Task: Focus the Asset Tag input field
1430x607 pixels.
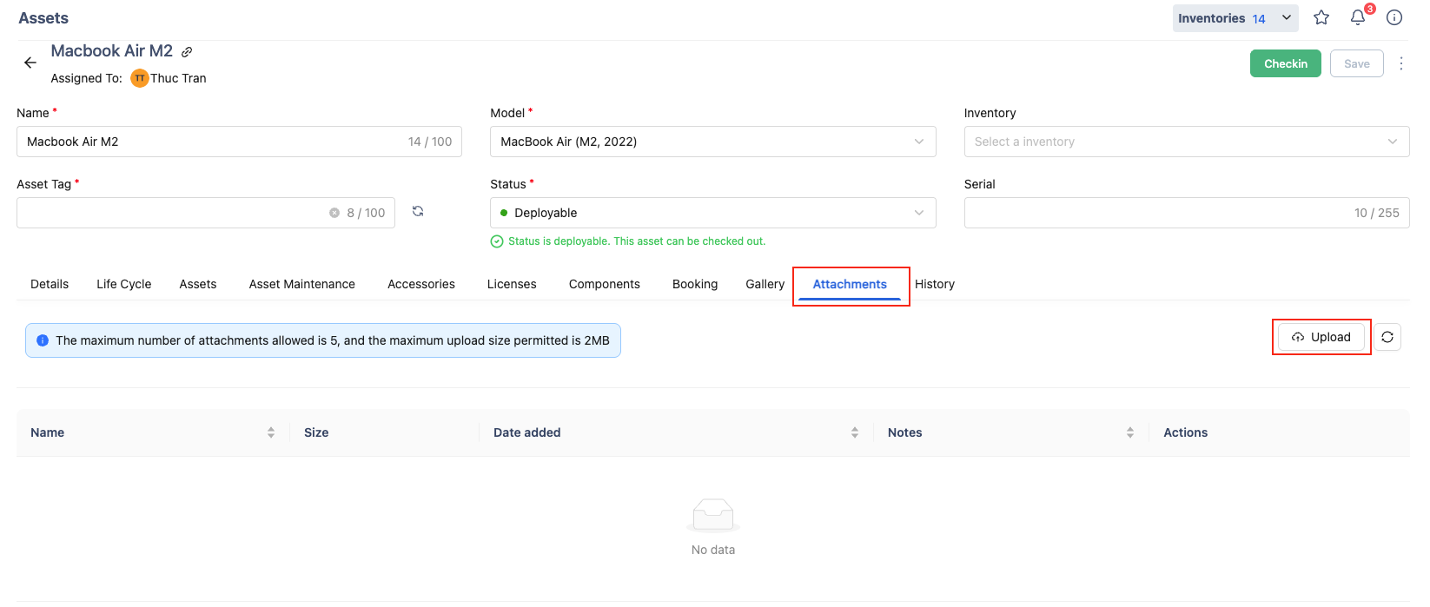Action: tap(206, 213)
